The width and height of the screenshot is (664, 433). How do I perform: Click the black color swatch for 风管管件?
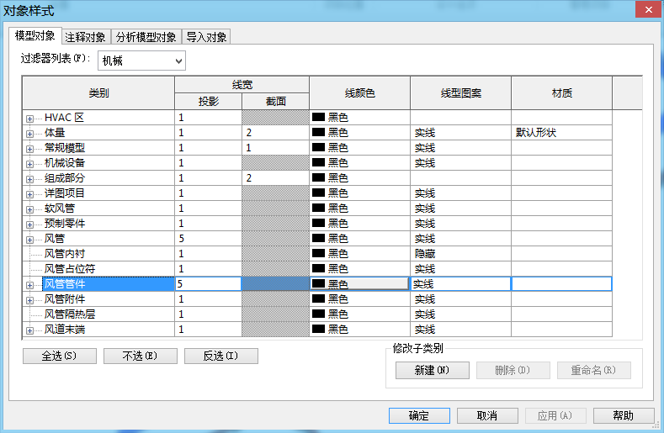pos(318,283)
